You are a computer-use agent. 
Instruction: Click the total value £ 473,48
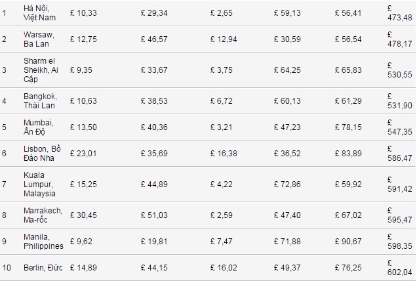tap(400, 12)
